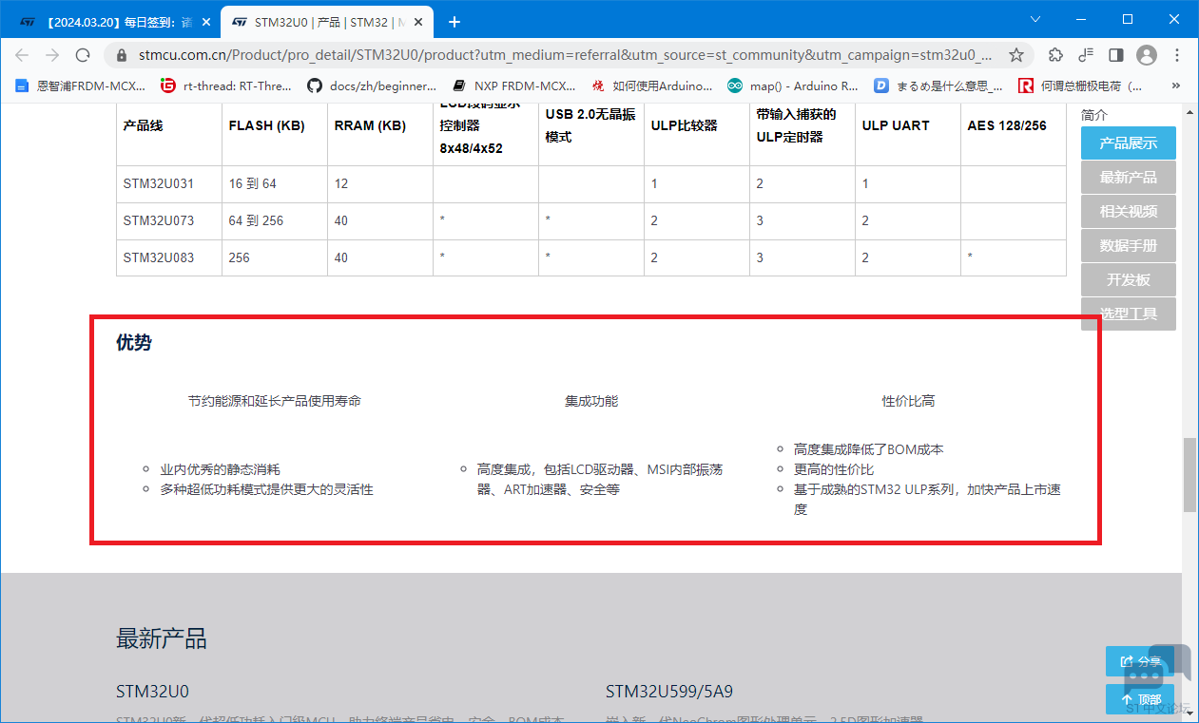Open the STM32U0 latest product title

[152, 691]
